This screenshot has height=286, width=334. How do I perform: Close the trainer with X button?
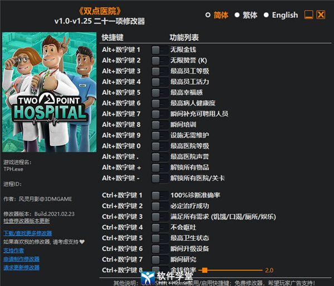pos(321,14)
